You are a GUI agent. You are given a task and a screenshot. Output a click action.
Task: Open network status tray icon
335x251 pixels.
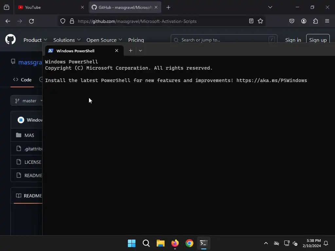tap(287, 243)
